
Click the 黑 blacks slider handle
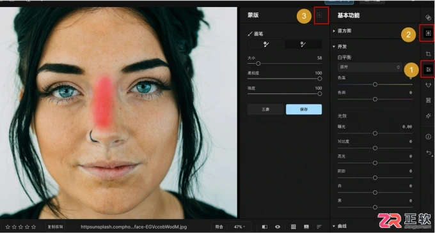point(375,207)
